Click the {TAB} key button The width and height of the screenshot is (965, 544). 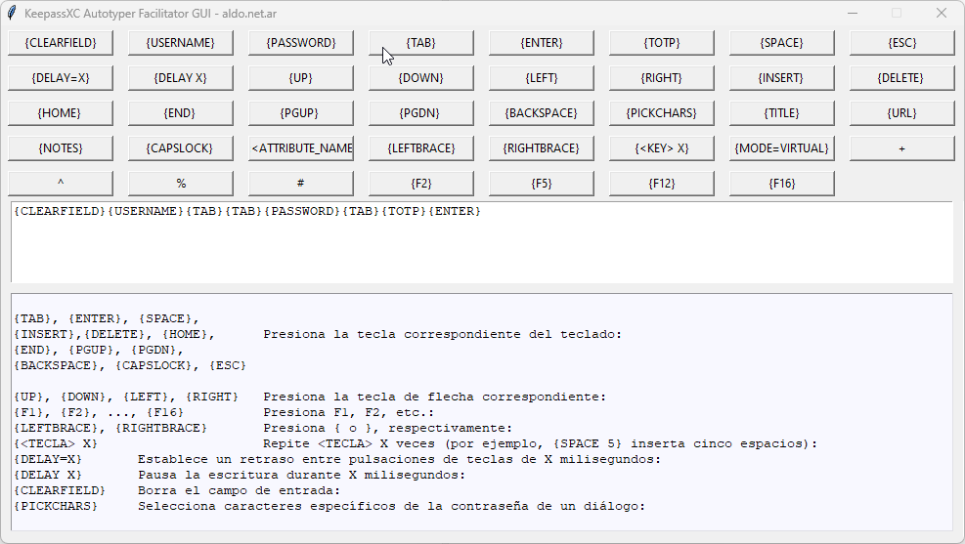(x=421, y=43)
